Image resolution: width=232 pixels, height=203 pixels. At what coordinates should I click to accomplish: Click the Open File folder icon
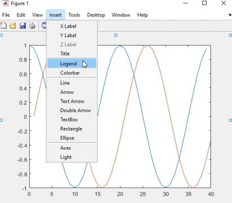click(x=13, y=25)
